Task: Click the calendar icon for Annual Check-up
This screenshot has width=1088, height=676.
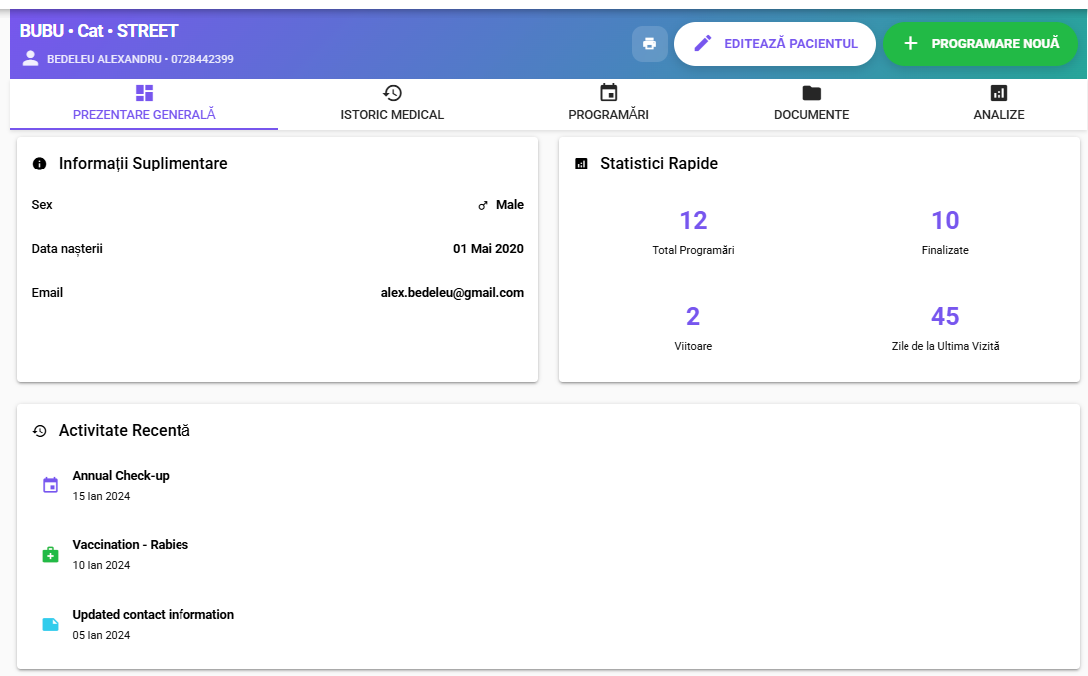Action: pos(51,485)
